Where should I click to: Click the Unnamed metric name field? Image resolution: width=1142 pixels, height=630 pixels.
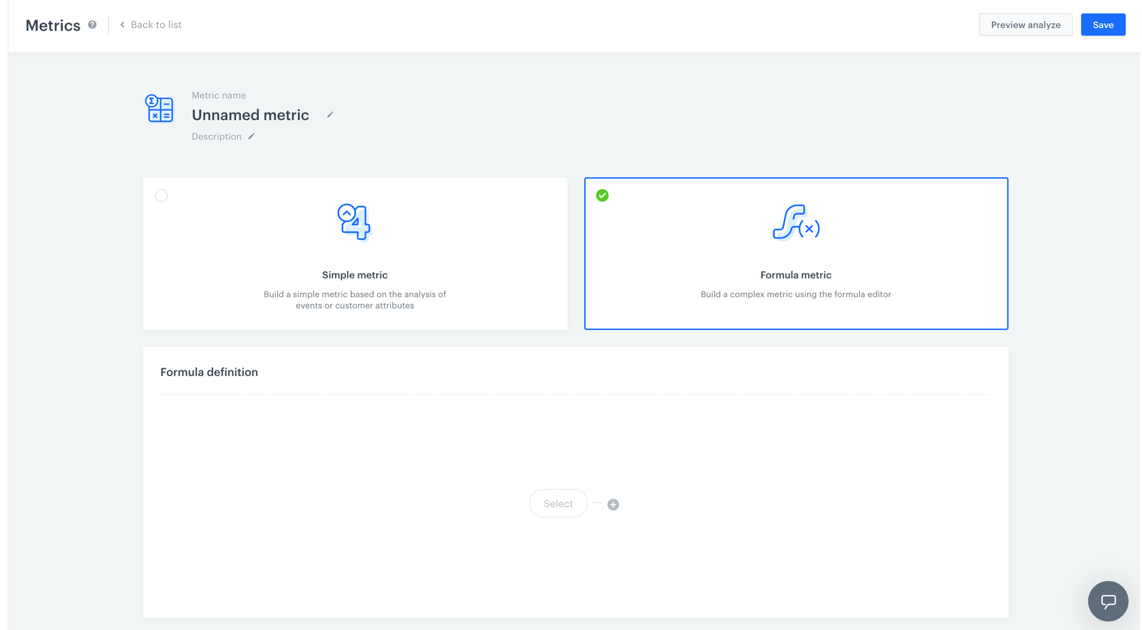(250, 115)
